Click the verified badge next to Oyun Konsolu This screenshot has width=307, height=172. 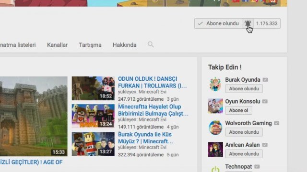pos(265,101)
